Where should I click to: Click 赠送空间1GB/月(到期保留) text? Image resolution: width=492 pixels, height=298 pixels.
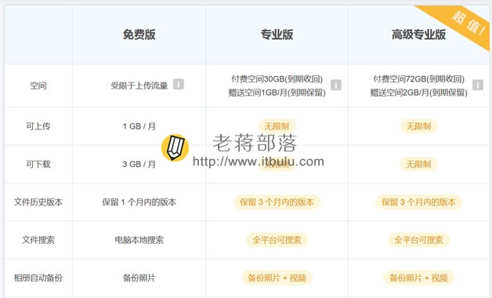click(x=277, y=93)
